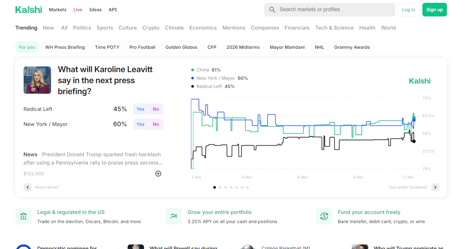Click the chart icon for Grow your portfolio
The image size is (469, 249).
[x=174, y=216]
